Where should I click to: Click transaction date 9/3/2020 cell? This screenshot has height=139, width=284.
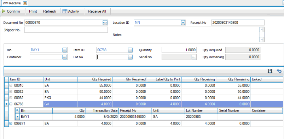pos(102,117)
